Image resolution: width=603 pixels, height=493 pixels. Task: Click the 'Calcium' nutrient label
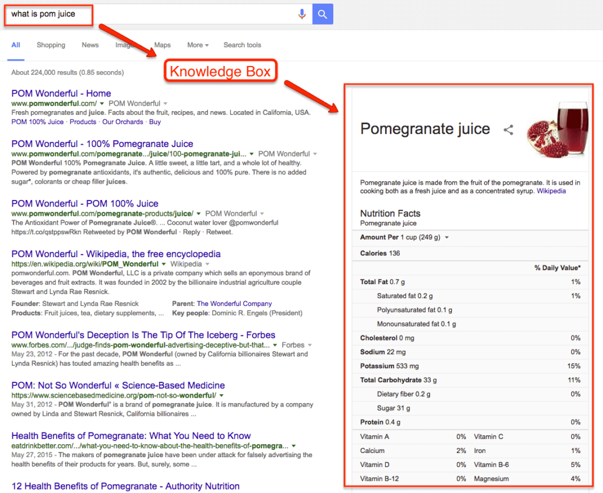pyautogui.click(x=372, y=451)
